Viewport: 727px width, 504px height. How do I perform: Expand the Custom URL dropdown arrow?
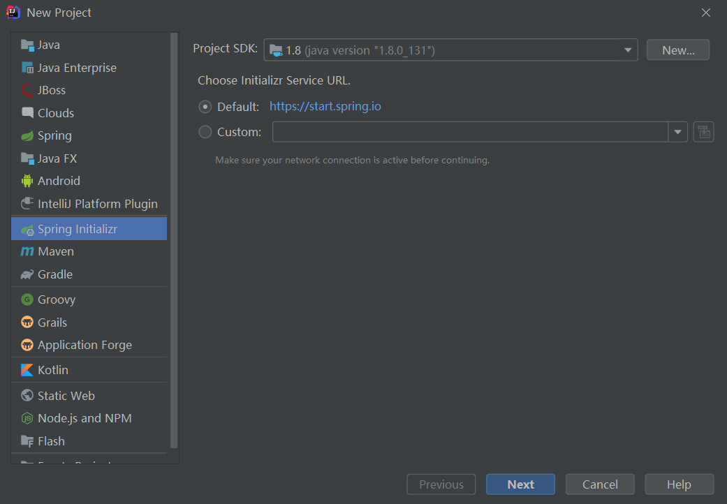point(678,132)
